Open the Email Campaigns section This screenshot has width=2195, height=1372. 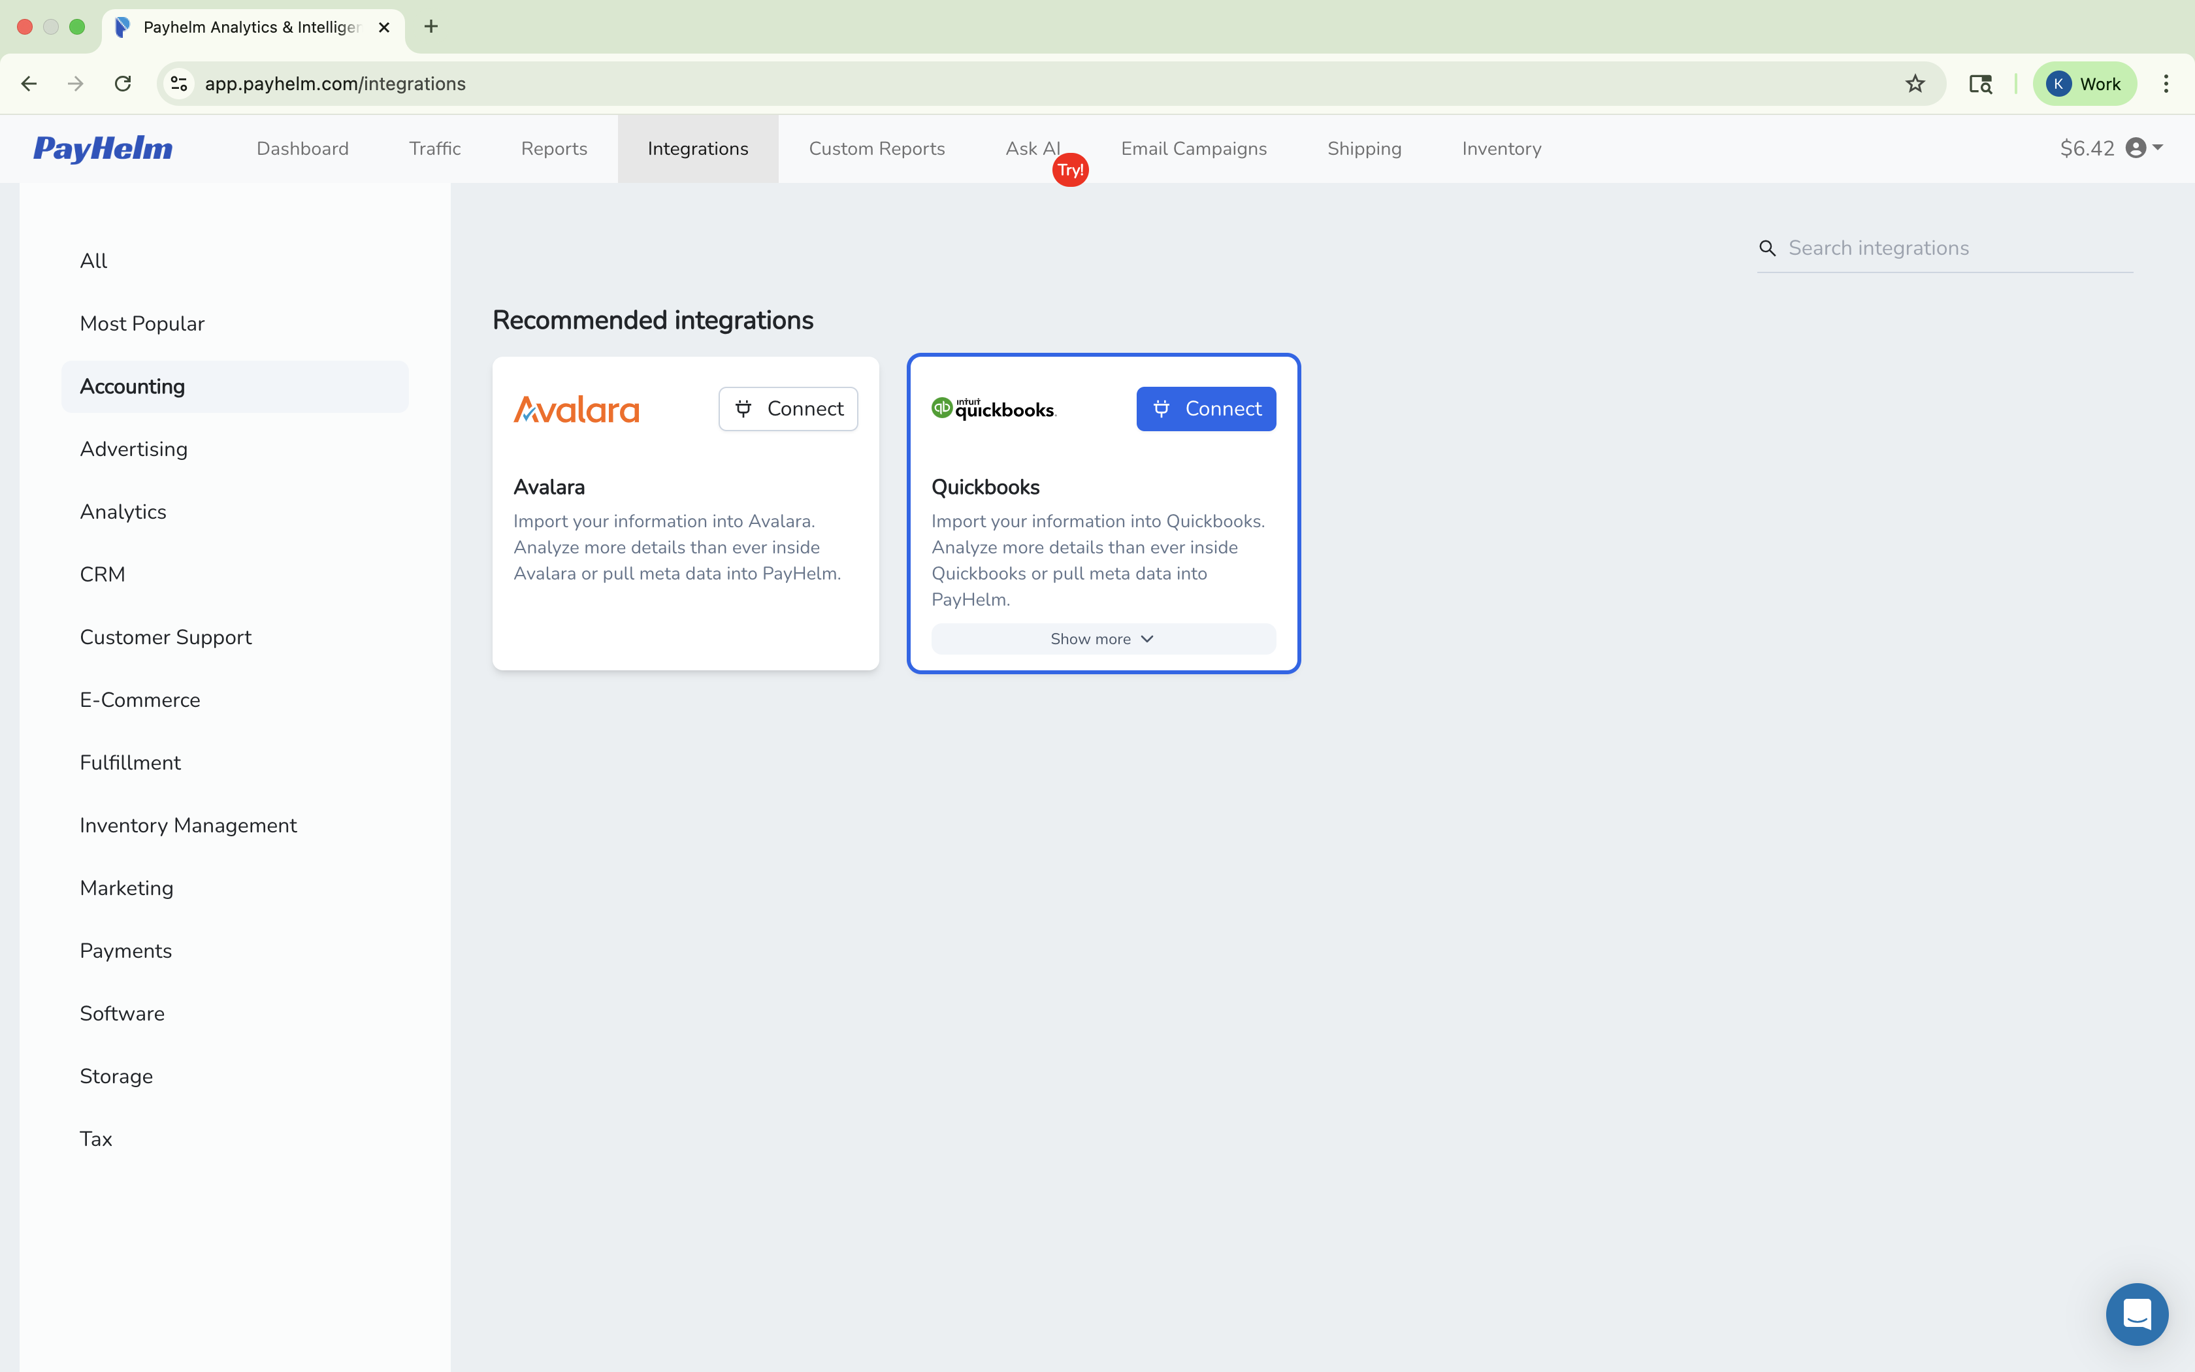click(x=1193, y=149)
